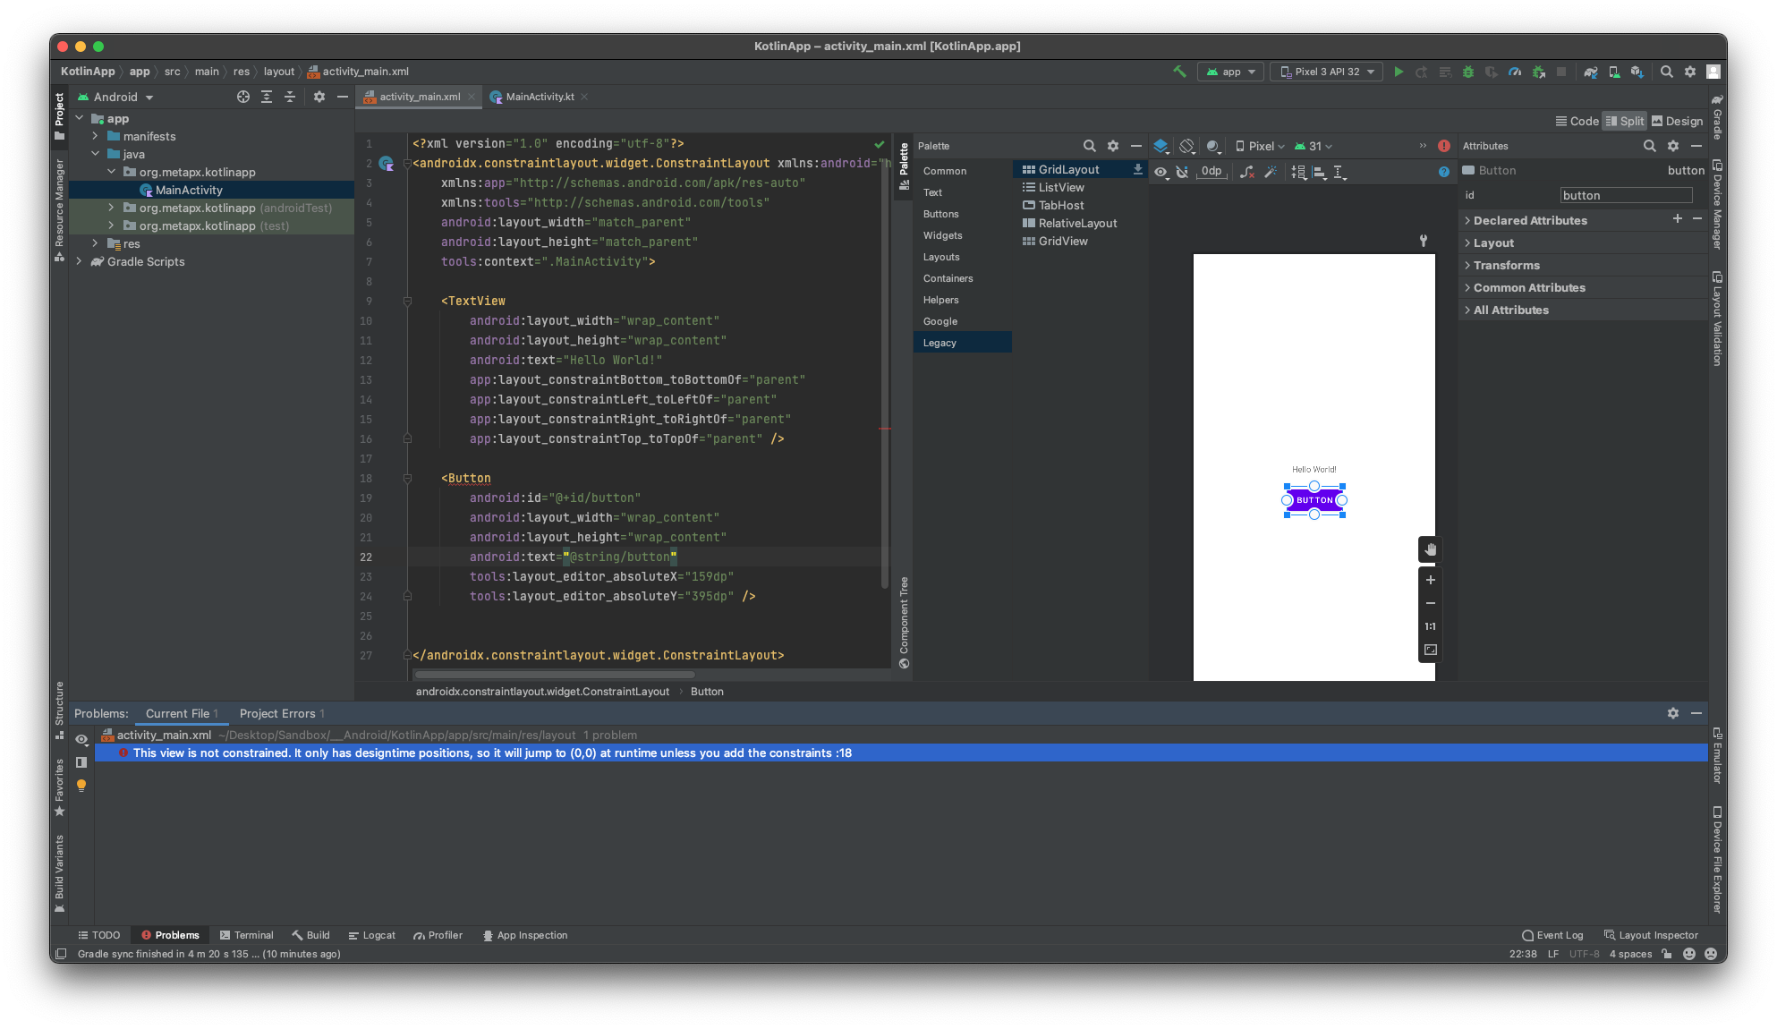Select the Pan hand tool in preview
1777x1029 pixels.
(1431, 549)
